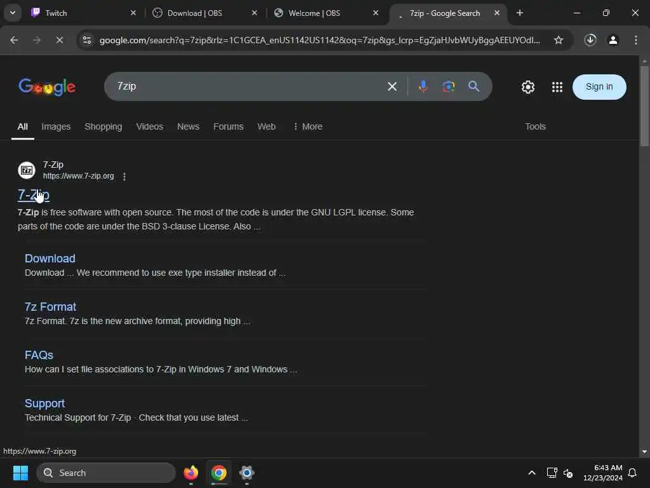Expand the More search filters

coord(308,126)
